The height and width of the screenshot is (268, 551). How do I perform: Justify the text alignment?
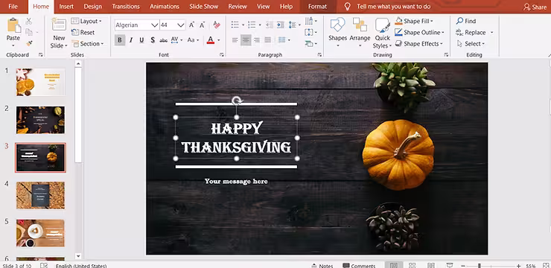click(268, 40)
